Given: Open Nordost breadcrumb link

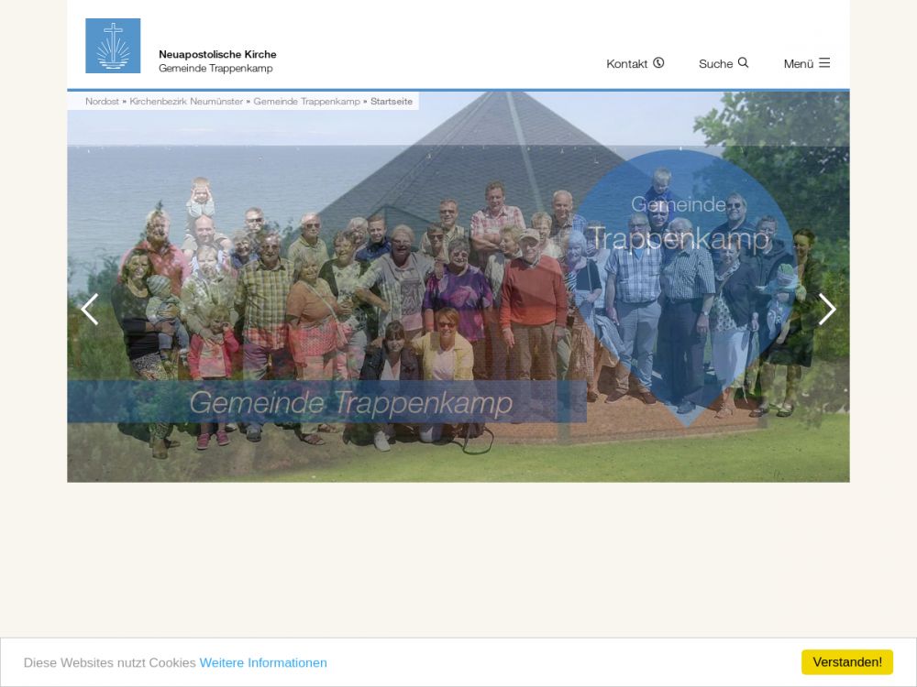Looking at the screenshot, I should point(102,102).
